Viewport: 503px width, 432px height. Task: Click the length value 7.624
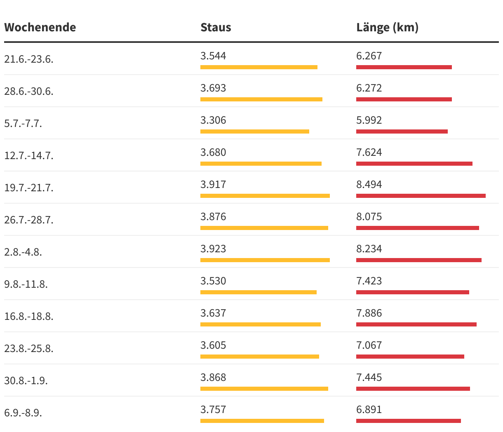(369, 152)
